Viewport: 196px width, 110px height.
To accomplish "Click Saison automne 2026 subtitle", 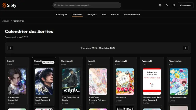I will (x=16, y=37).
